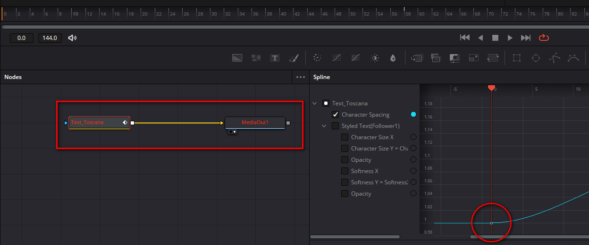
Task: Click the spline tree horizontal scrollbar
Action: click(355, 237)
